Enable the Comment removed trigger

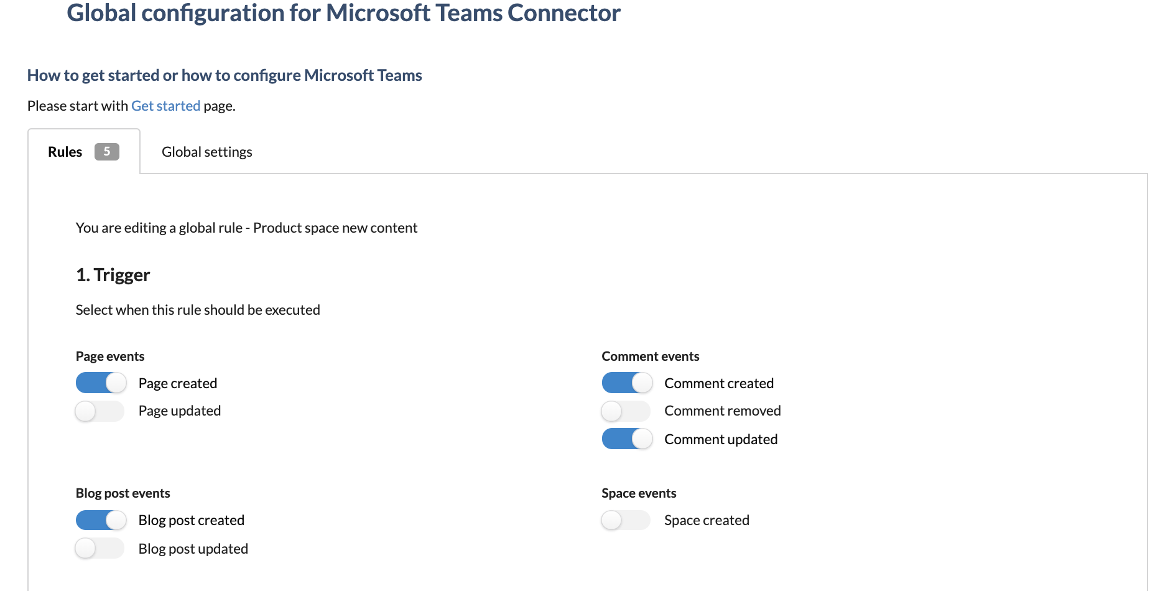(x=626, y=411)
